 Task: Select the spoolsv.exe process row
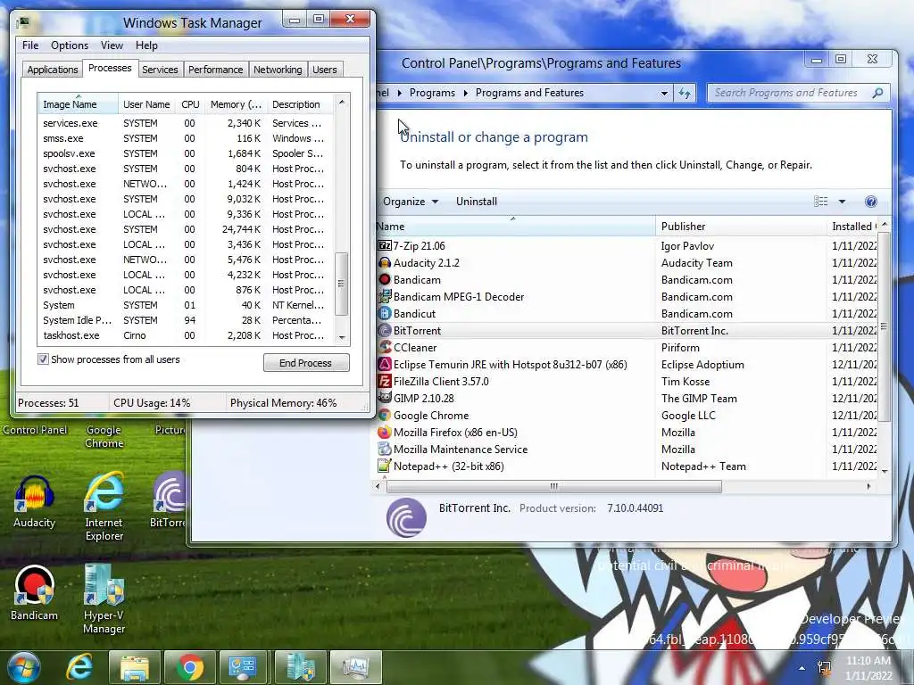point(186,153)
